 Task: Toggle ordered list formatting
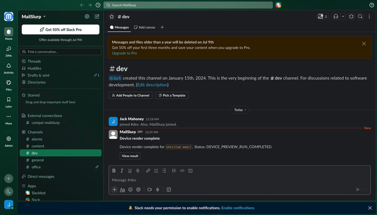(156, 170)
